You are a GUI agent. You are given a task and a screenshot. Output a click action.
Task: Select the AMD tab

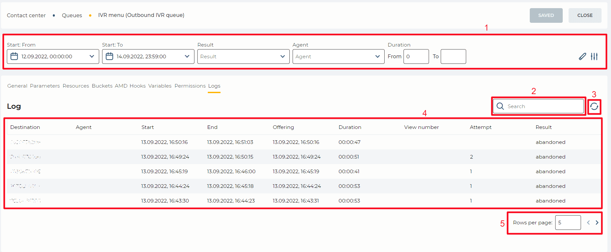[121, 86]
